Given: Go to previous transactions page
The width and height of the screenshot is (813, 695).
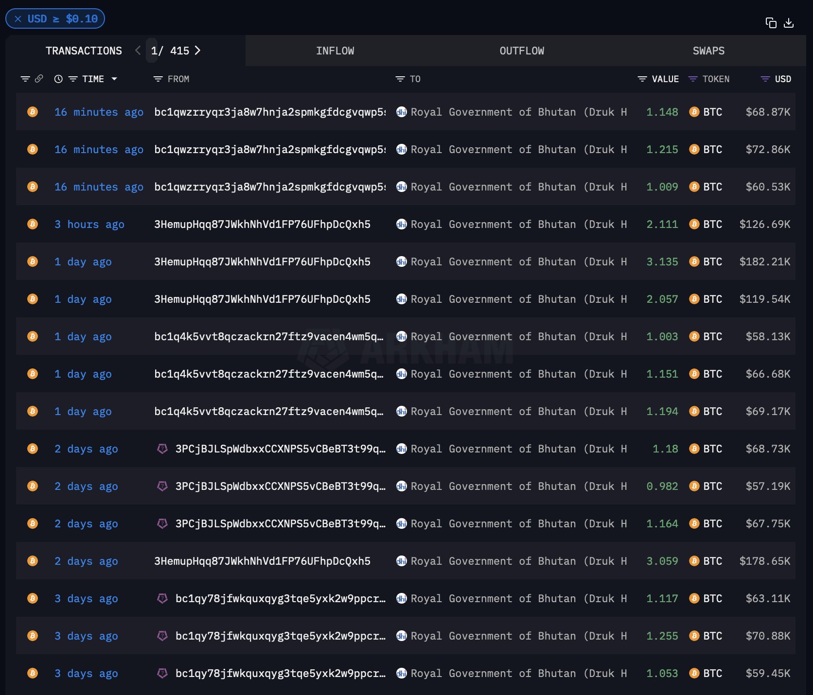Looking at the screenshot, I should (138, 51).
